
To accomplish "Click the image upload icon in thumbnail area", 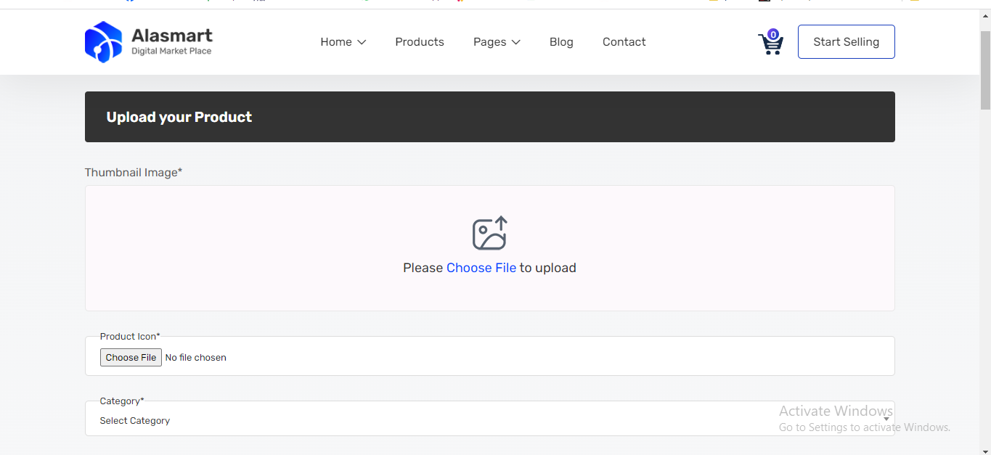I will point(489,234).
